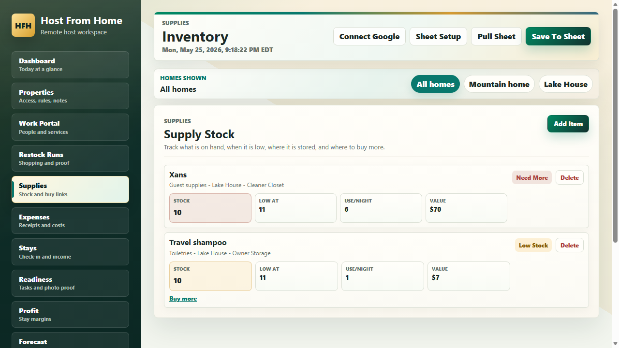The image size is (619, 348).
Task: Edit Travel shampoo Low At field
Action: click(296, 276)
